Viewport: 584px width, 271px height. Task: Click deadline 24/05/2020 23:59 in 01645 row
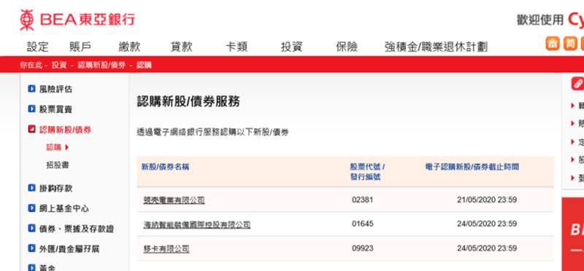click(x=487, y=224)
